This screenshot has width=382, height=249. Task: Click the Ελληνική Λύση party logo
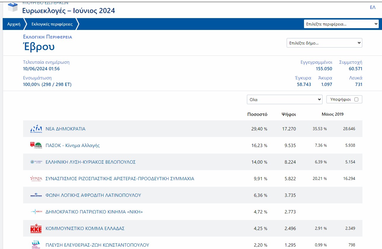pos(36,162)
